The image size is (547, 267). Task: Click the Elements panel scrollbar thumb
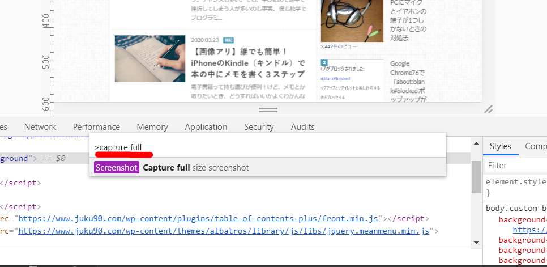476,177
